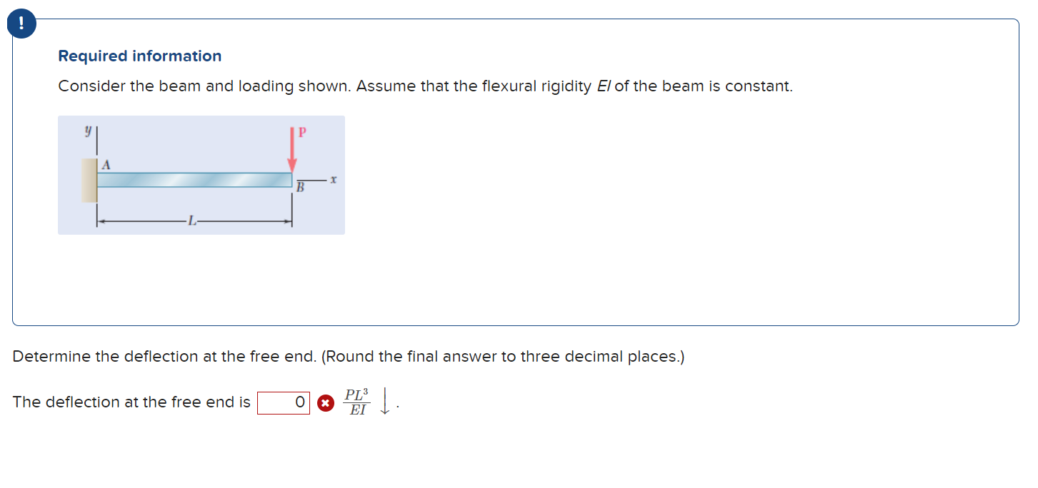Select the answer input box containing 0

284,402
